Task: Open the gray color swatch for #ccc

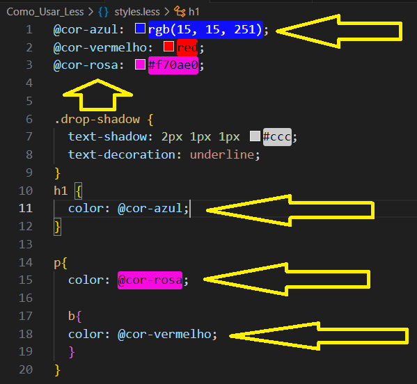Action: (x=255, y=136)
